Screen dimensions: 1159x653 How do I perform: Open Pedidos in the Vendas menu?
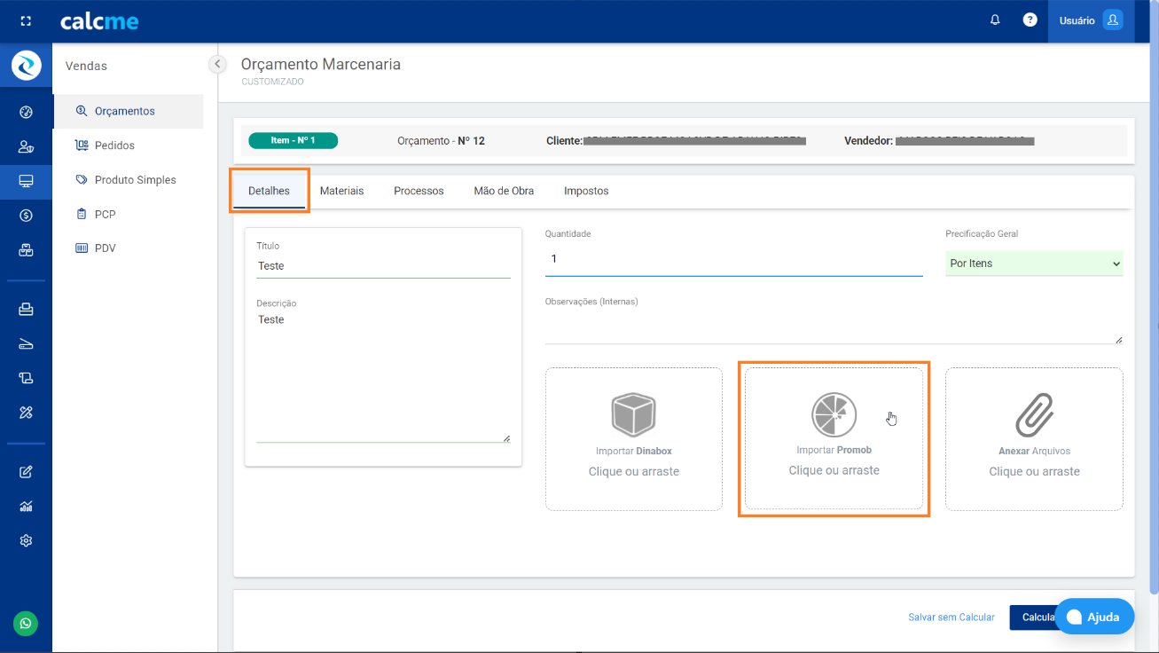[114, 146]
